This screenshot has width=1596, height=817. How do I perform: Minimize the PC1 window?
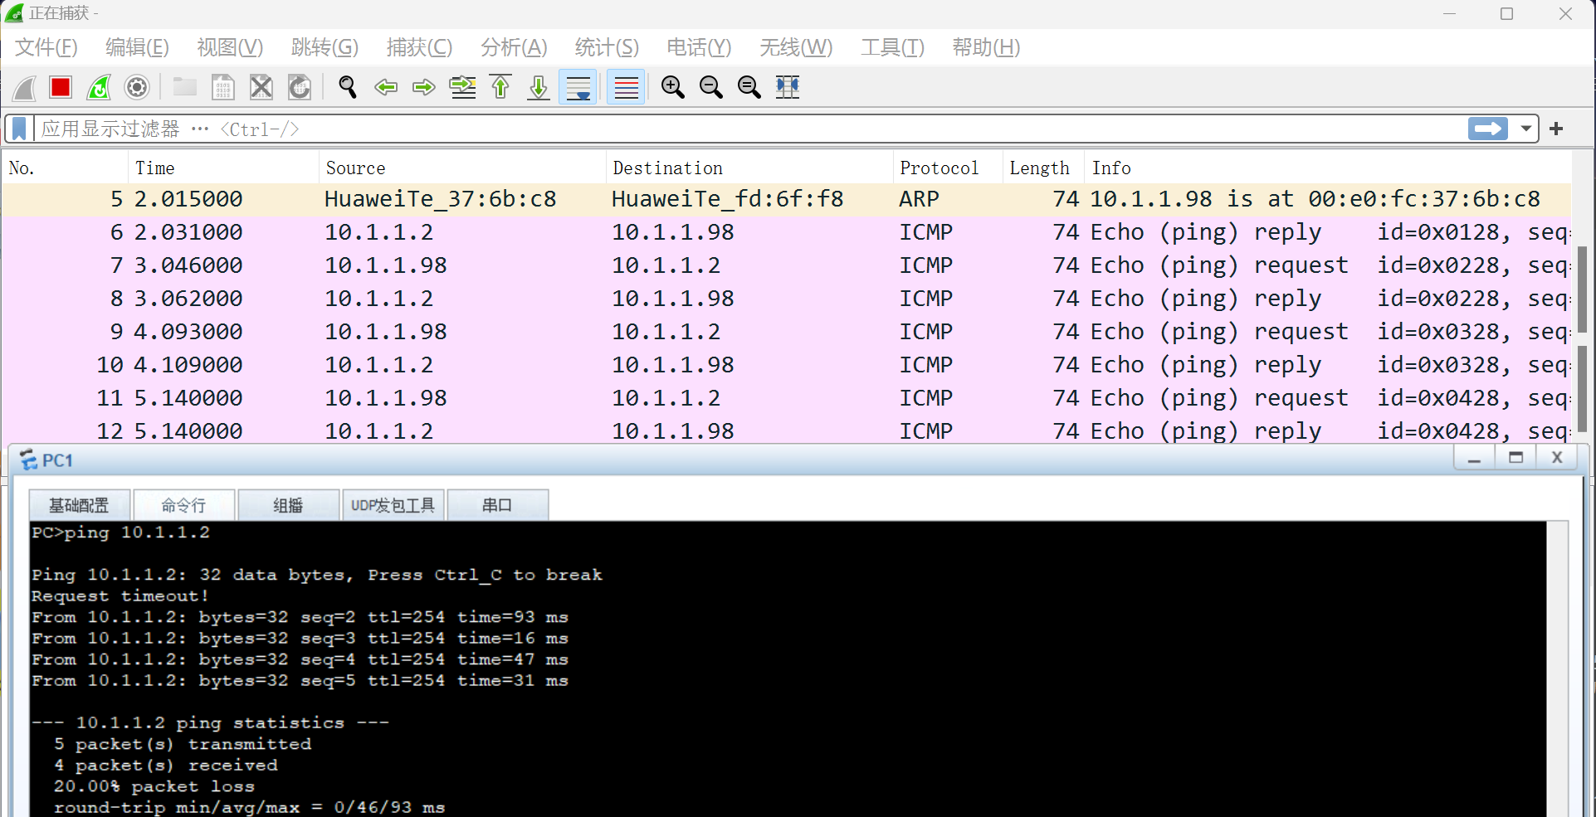pyautogui.click(x=1474, y=458)
